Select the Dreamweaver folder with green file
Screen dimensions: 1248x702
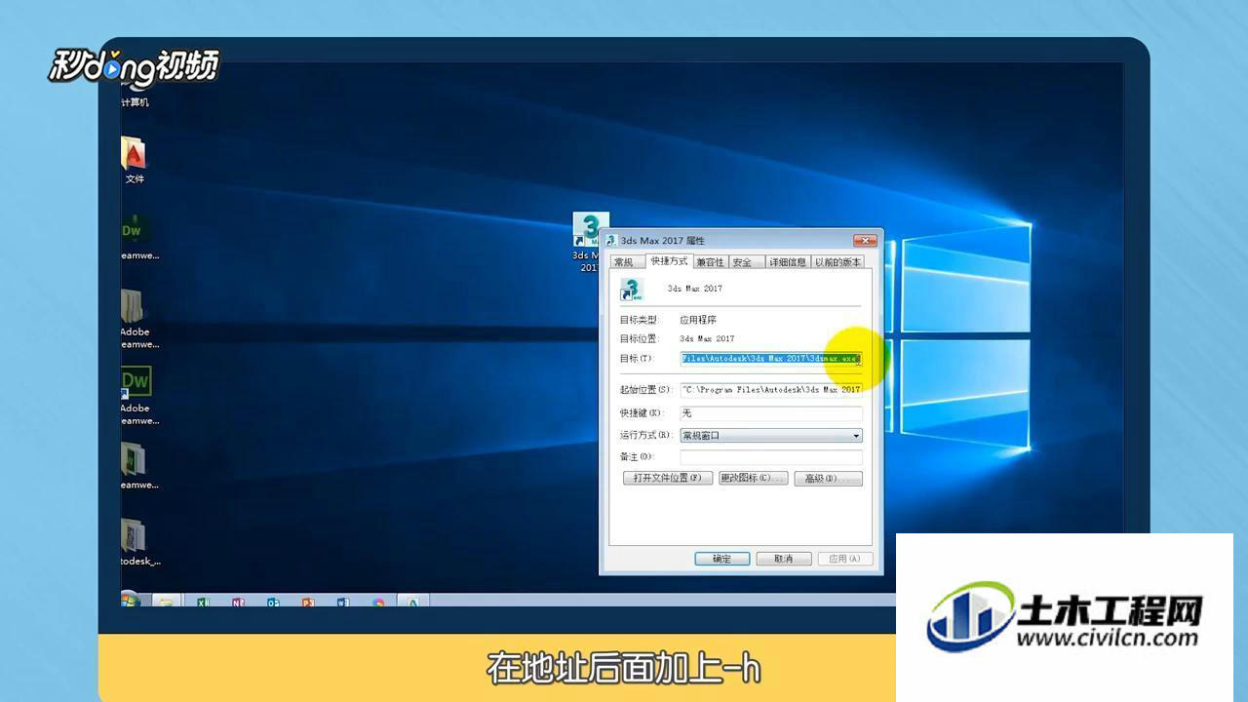pos(133,459)
